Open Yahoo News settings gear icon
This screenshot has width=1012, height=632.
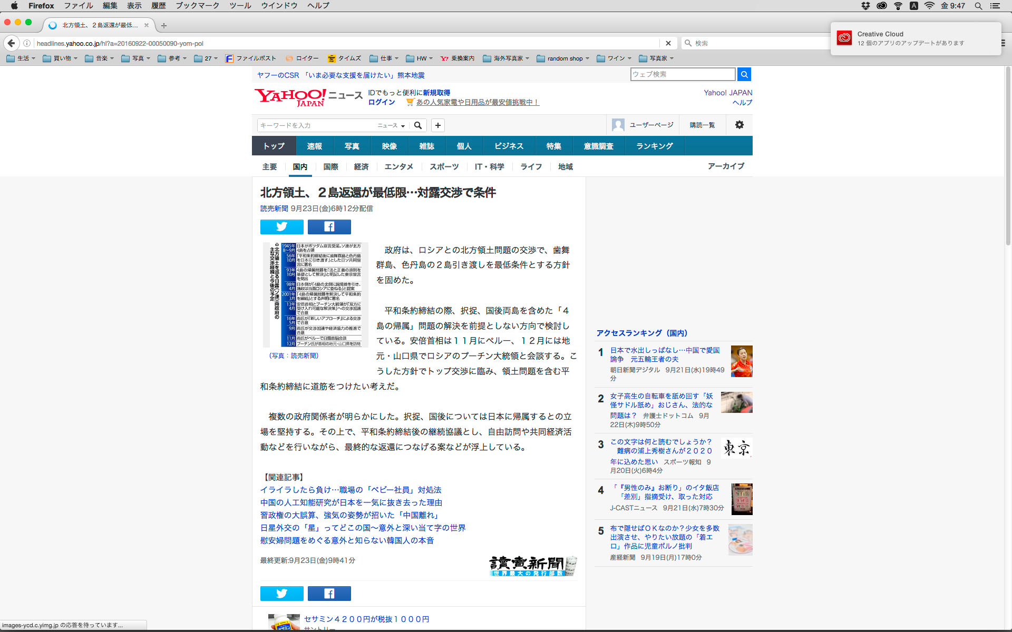coord(739,125)
